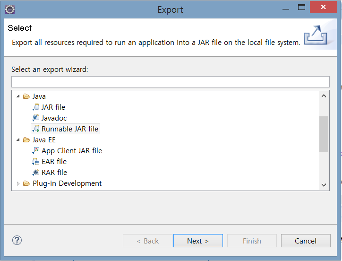
Task: Expand the Plug-in Development node
Action: coord(18,183)
